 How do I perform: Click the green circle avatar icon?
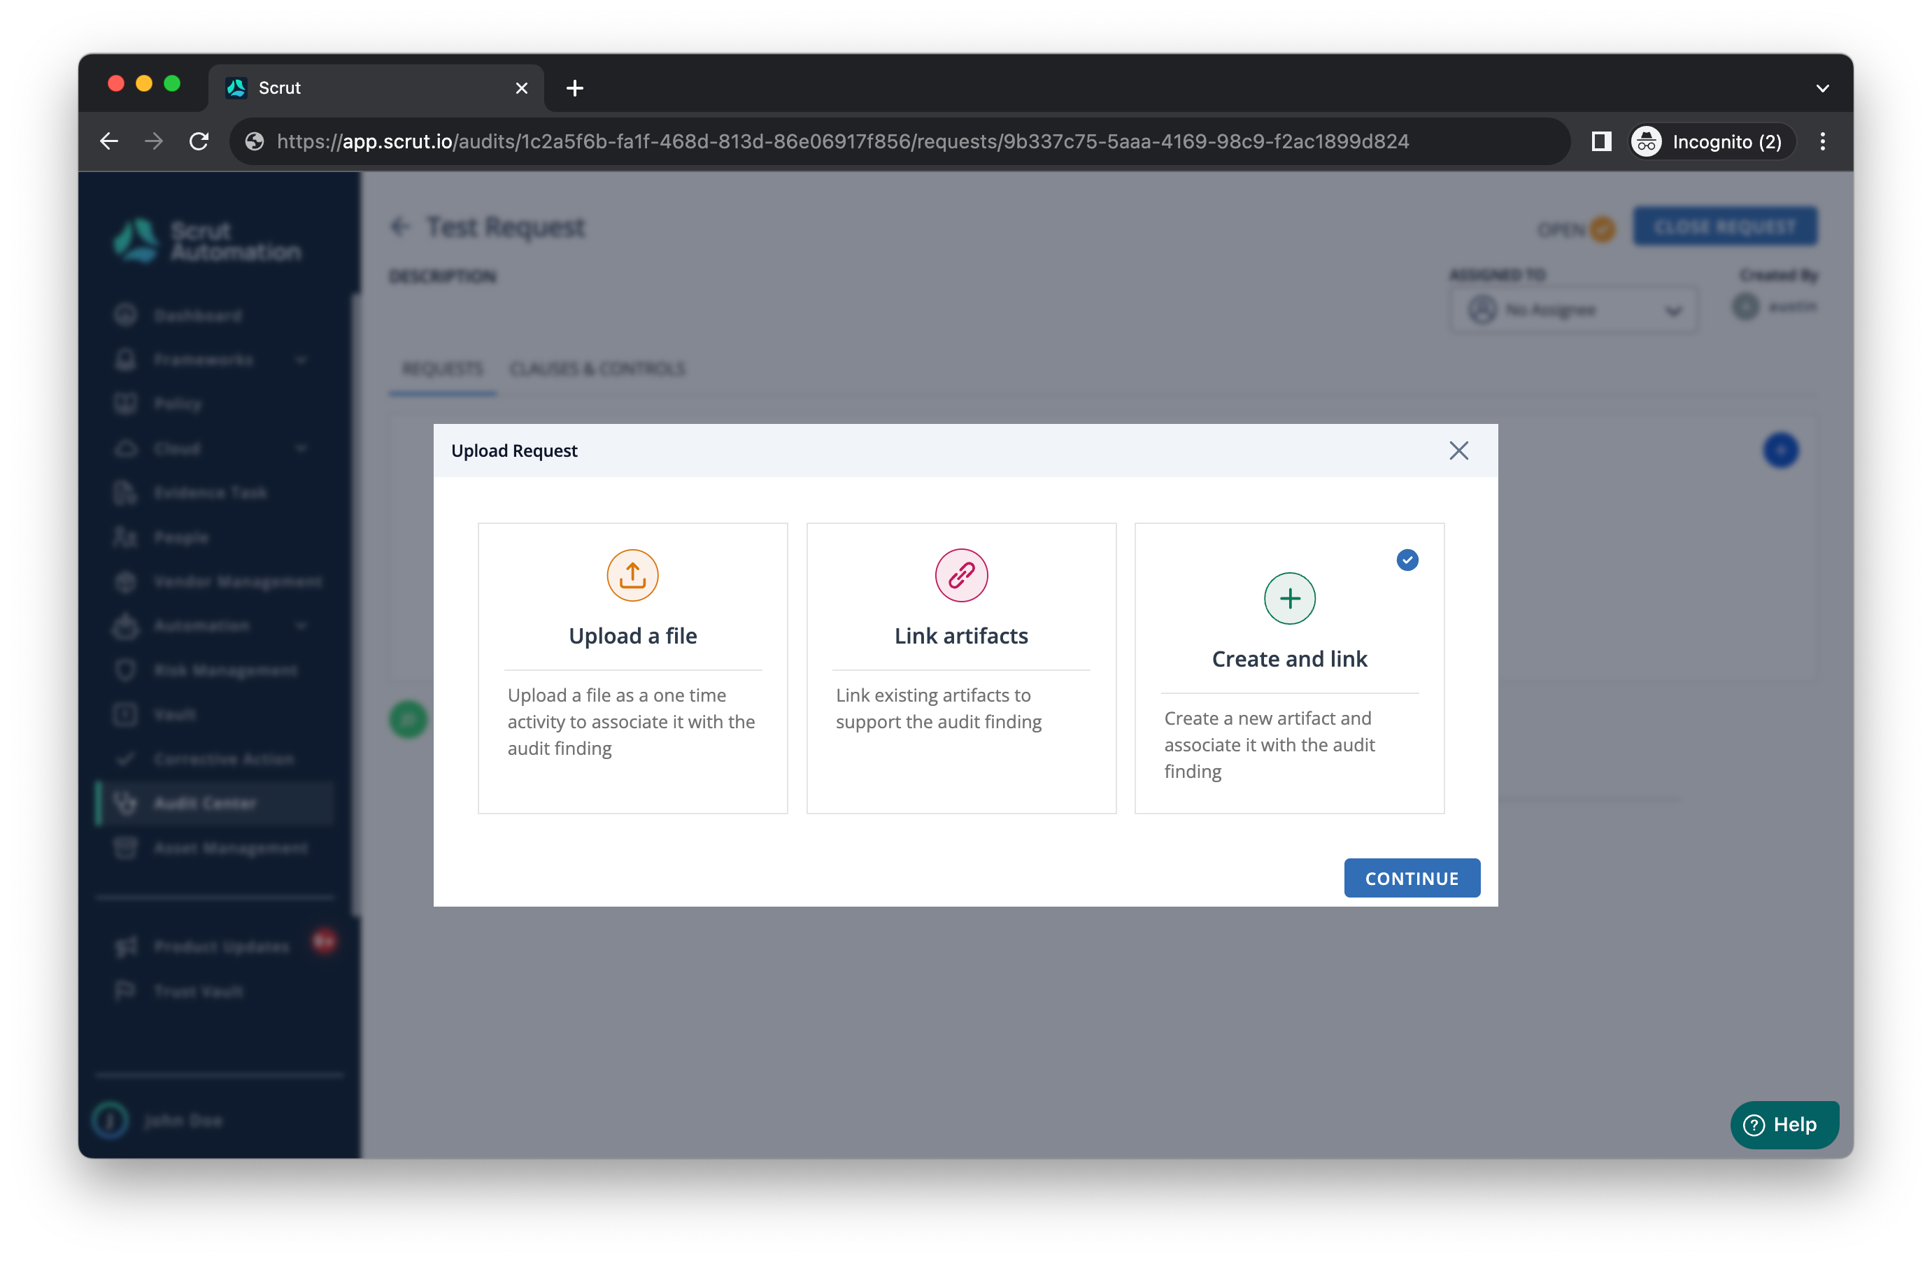pyautogui.click(x=409, y=718)
